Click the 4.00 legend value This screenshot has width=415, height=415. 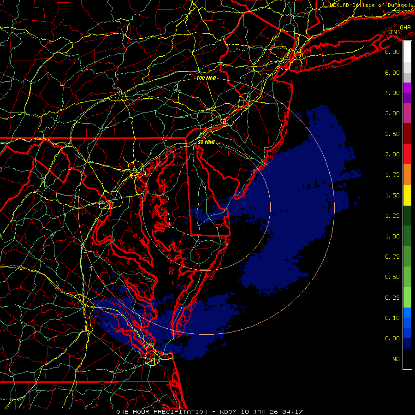[392, 93]
